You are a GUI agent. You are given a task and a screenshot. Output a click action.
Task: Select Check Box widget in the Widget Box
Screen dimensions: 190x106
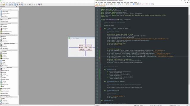point(4,30)
